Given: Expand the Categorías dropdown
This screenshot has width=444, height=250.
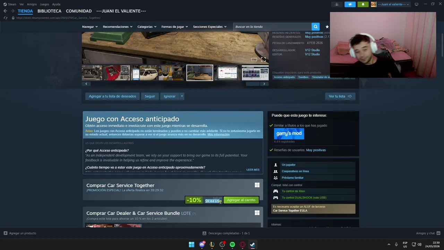Looking at the screenshot, I should 147,27.
